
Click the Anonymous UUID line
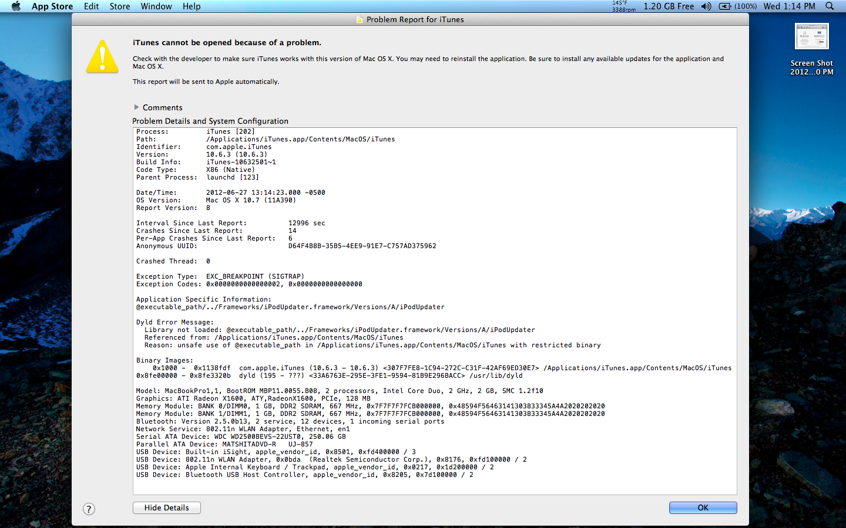point(286,246)
